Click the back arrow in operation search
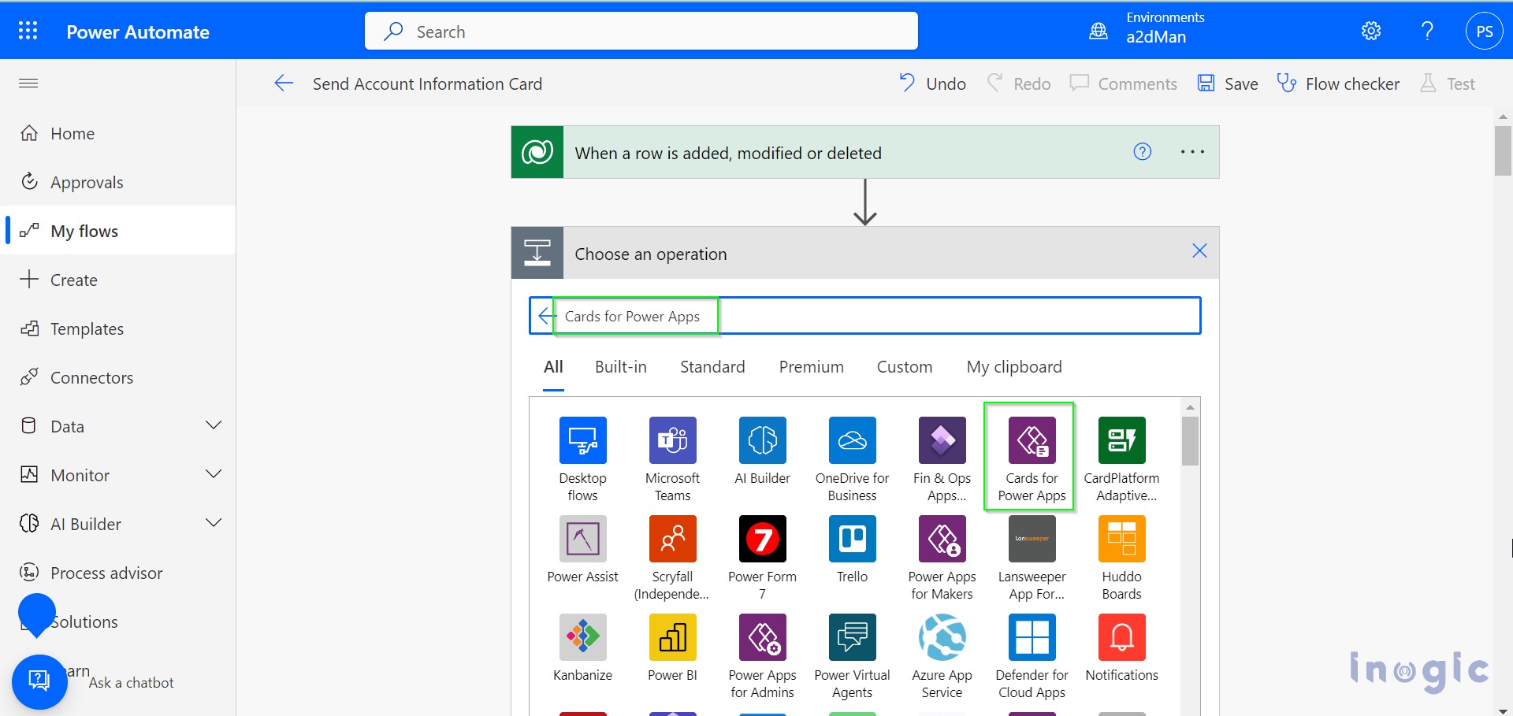The image size is (1513, 716). (x=546, y=316)
